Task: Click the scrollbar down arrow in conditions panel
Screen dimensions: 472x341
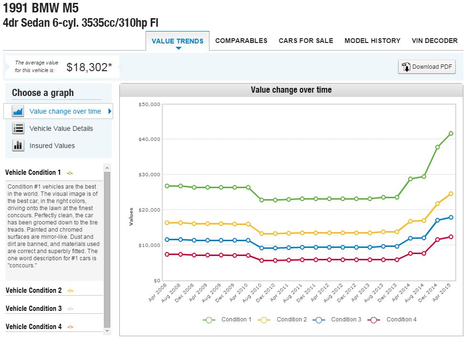Action: (107, 330)
